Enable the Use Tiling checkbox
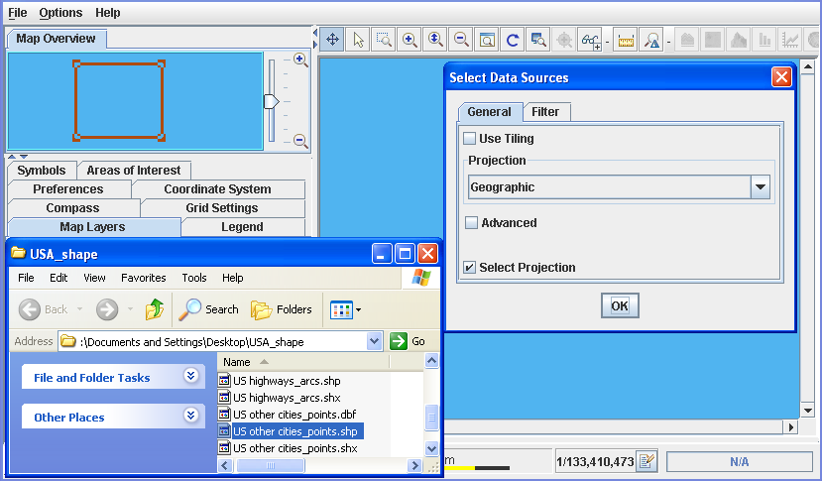The image size is (822, 481). coord(470,139)
